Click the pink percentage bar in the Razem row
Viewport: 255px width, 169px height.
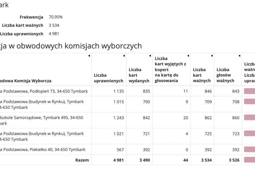(x=249, y=160)
